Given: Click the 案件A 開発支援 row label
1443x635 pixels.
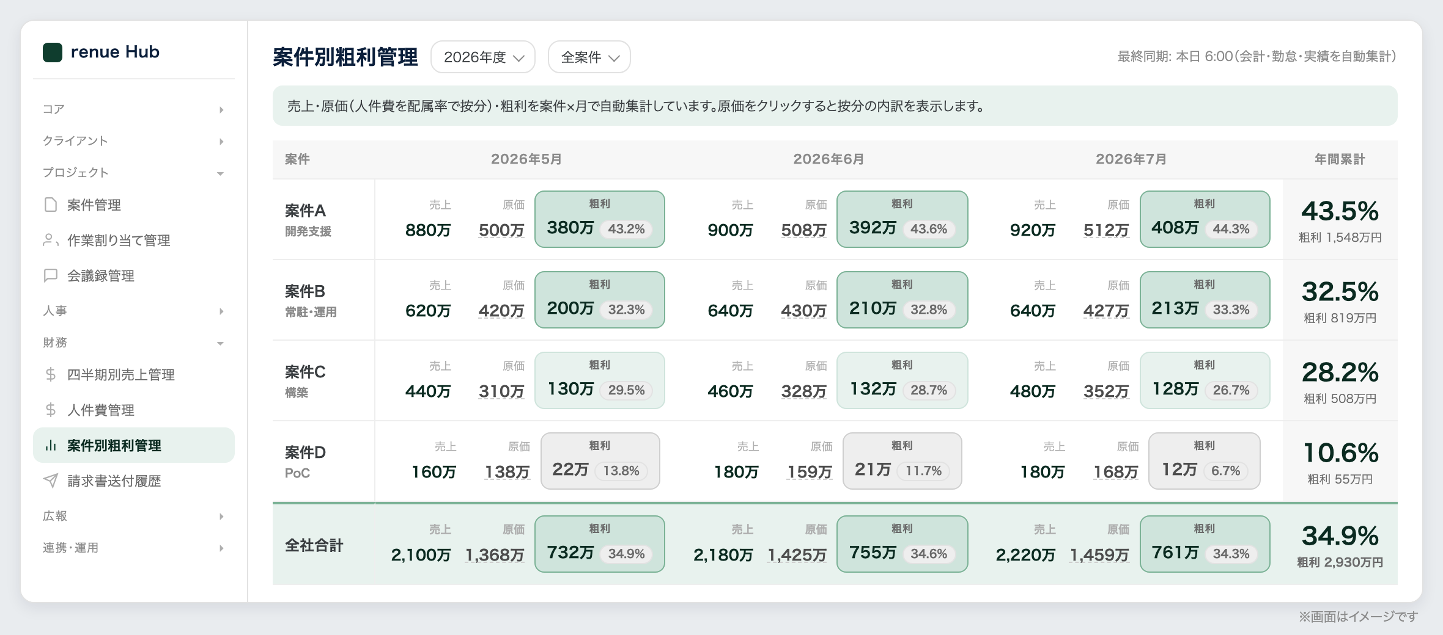Looking at the screenshot, I should pos(308,220).
